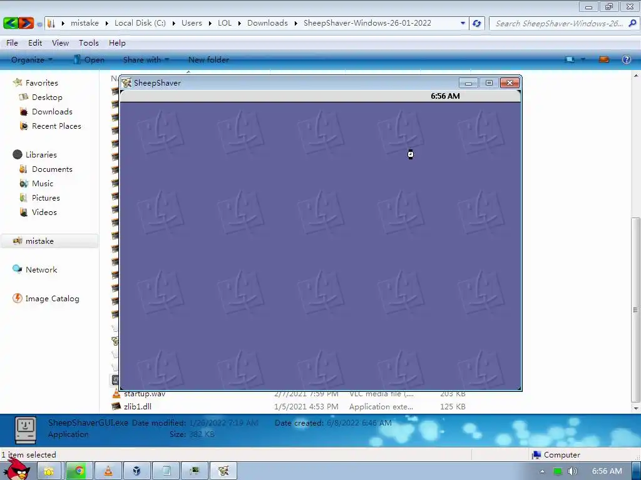641x480 pixels.
Task: Open the Help menu
Action: click(x=117, y=43)
